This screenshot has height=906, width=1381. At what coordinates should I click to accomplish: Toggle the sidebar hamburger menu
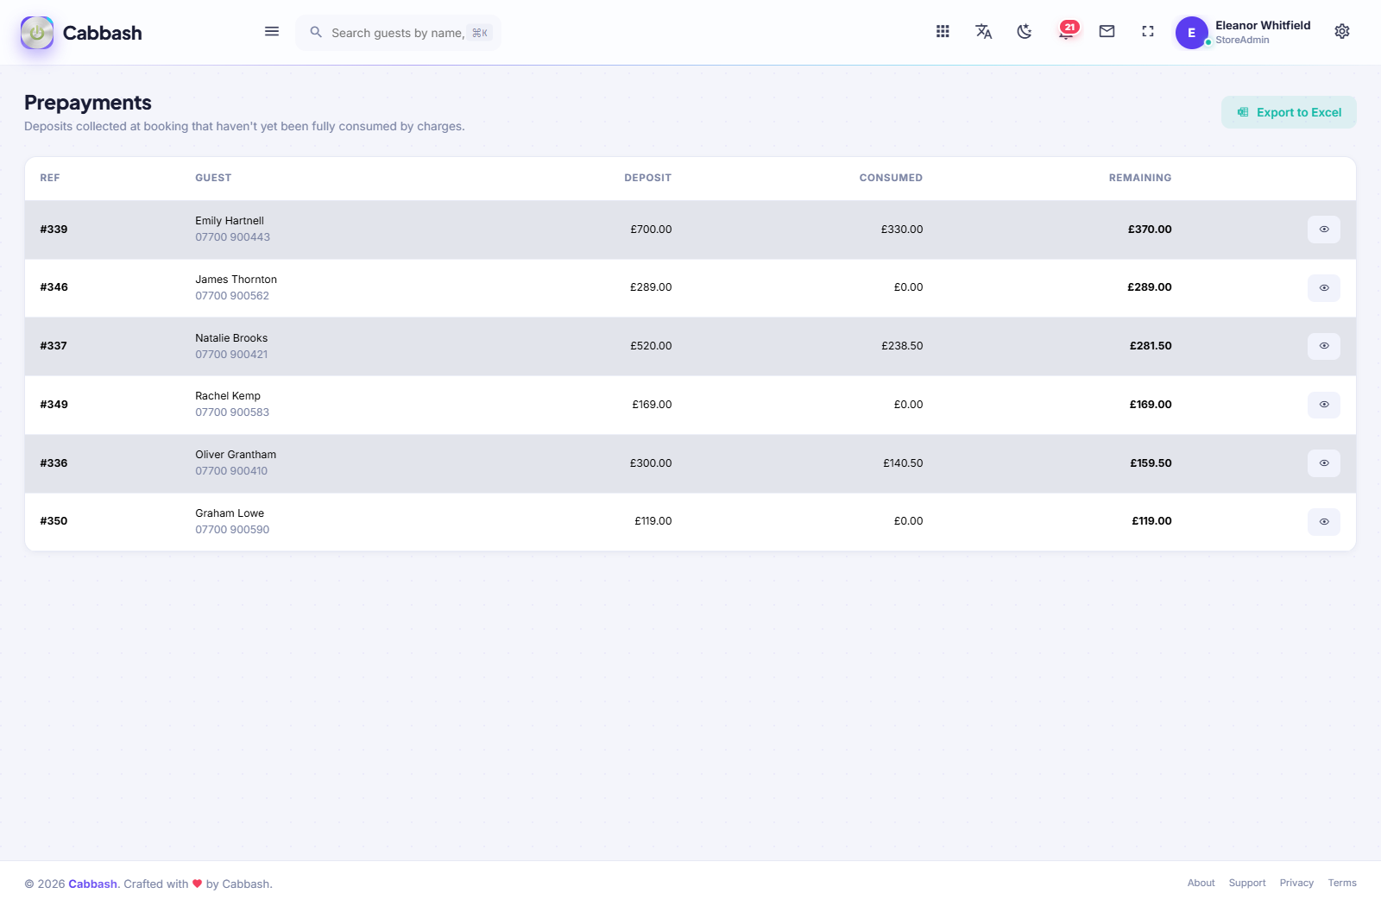click(x=272, y=32)
